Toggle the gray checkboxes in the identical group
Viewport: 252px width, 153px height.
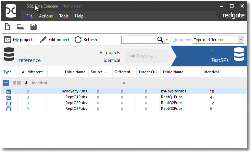[x=16, y=83]
